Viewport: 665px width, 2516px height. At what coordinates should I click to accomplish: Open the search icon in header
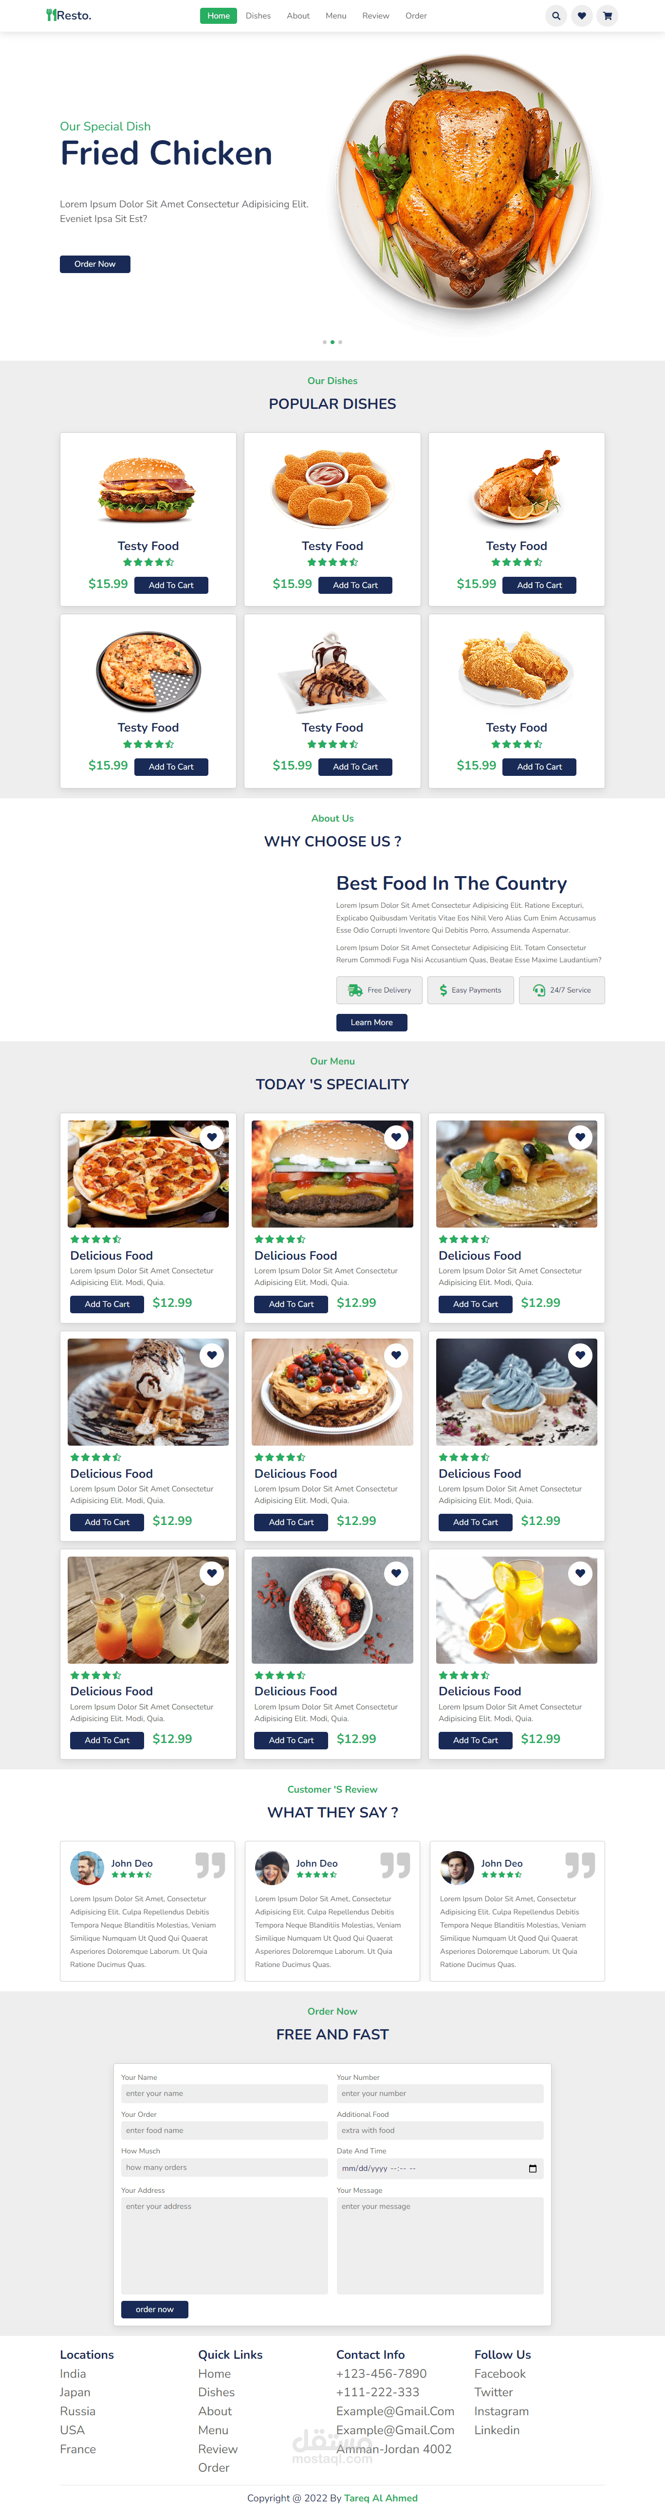click(555, 16)
